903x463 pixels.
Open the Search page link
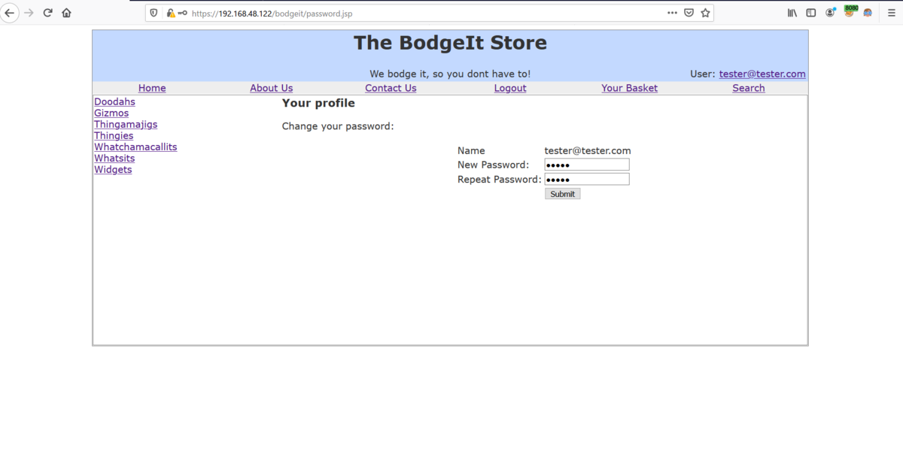tap(749, 88)
